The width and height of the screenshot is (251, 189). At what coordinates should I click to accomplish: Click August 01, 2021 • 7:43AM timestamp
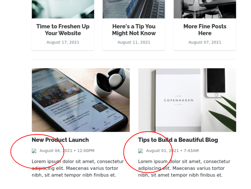[172, 151]
